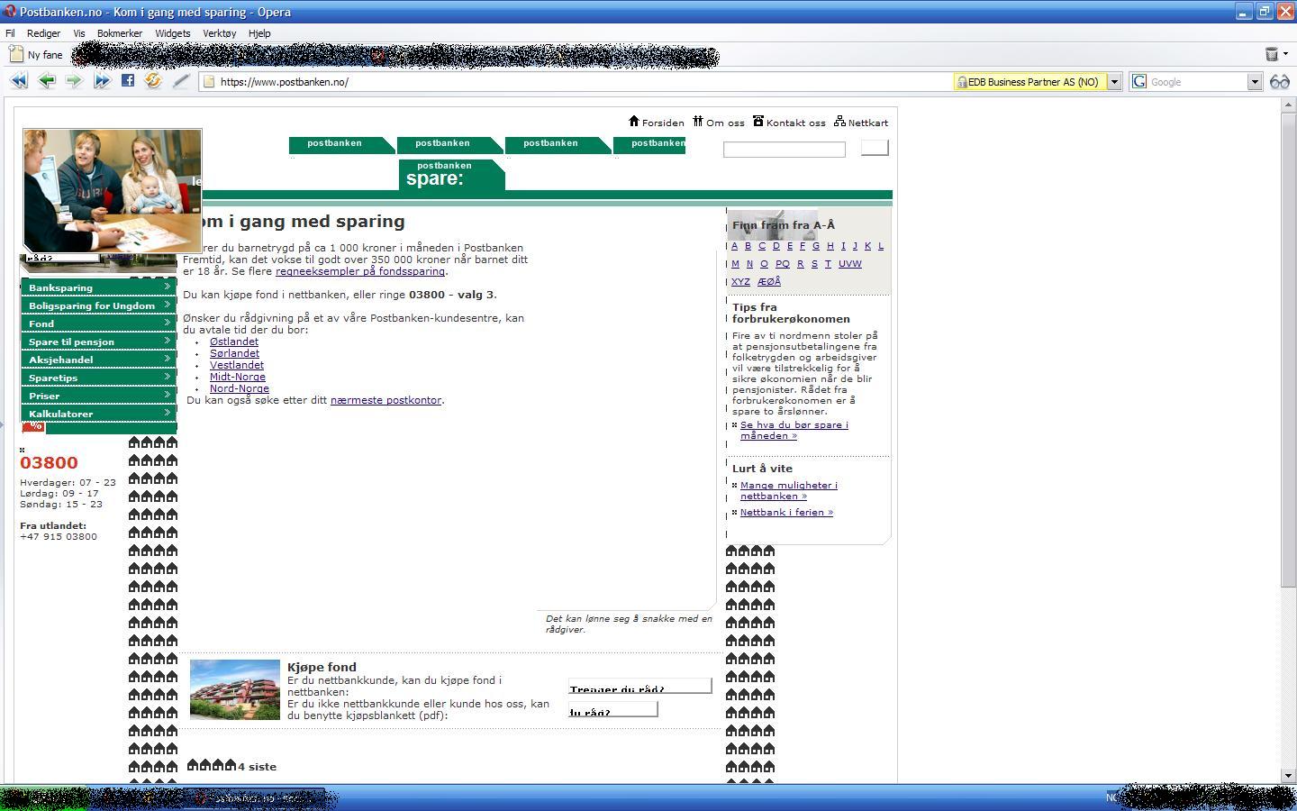Open the Fil menu

11,33
